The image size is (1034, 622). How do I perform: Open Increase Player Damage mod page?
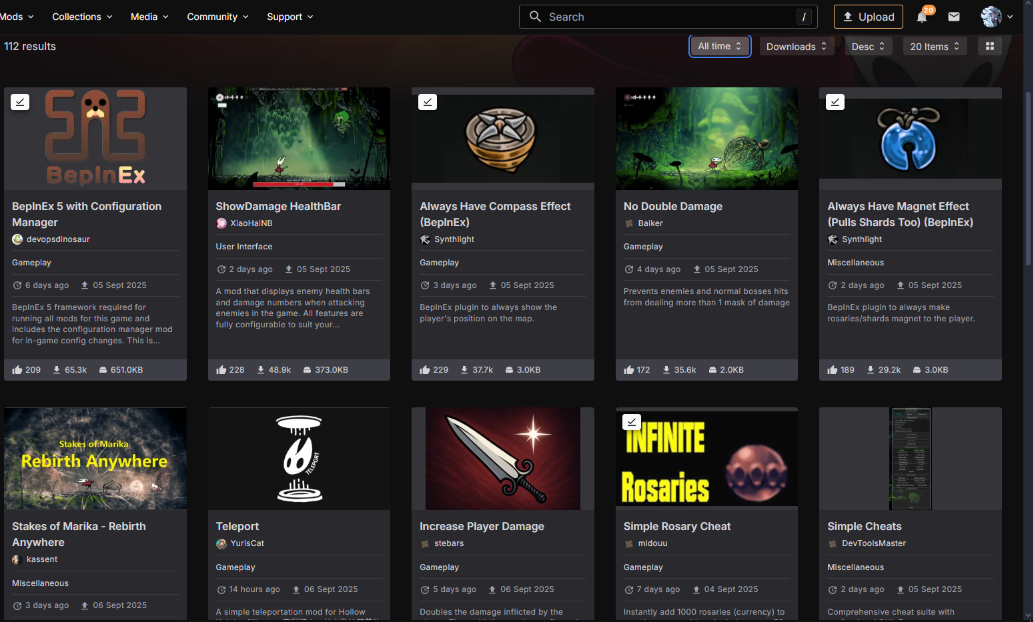[482, 527]
